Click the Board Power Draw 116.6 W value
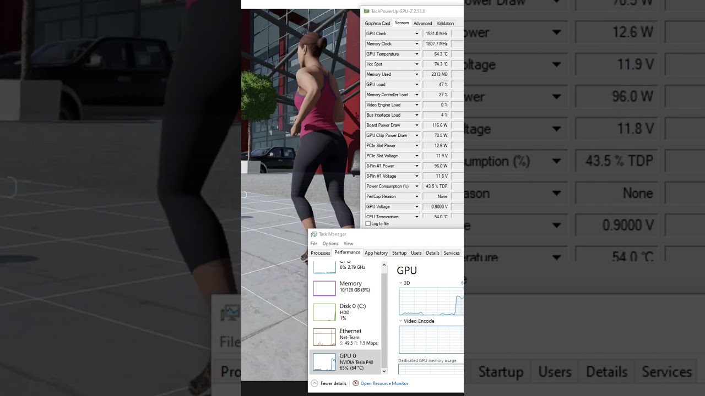The image size is (705, 396). click(x=436, y=125)
